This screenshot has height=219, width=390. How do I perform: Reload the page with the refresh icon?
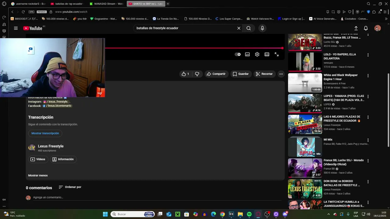click(x=23, y=12)
